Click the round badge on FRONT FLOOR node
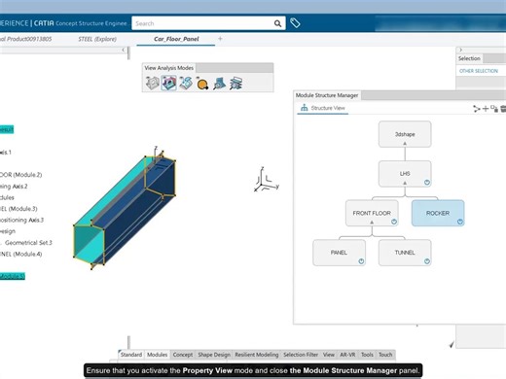 pos(394,222)
